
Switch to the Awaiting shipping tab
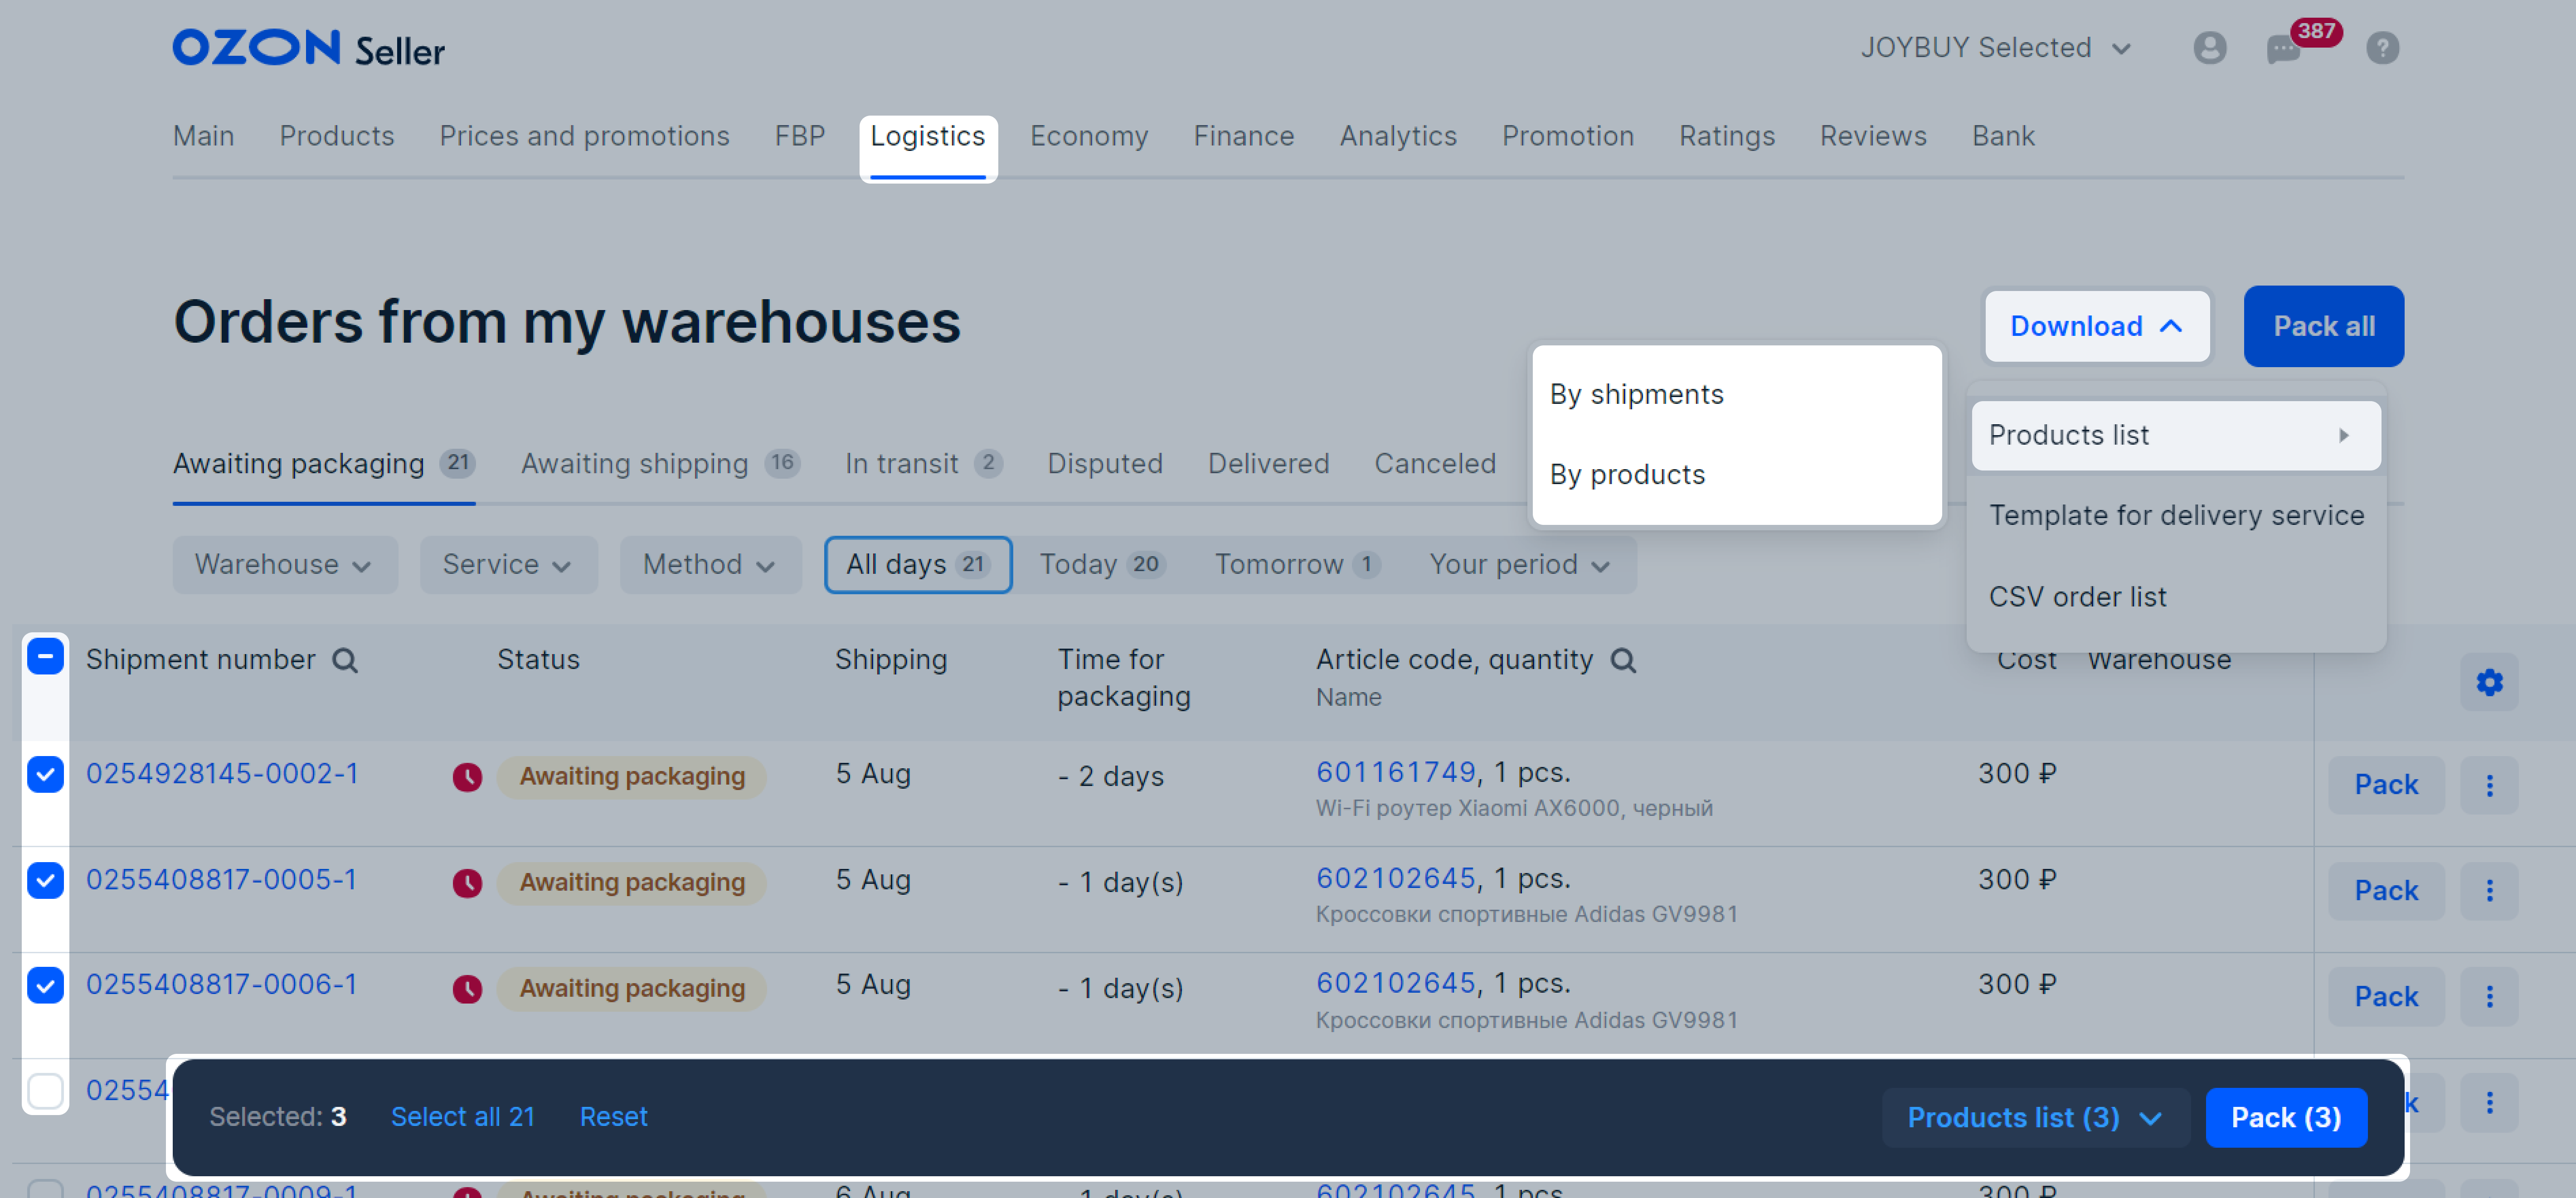point(633,463)
